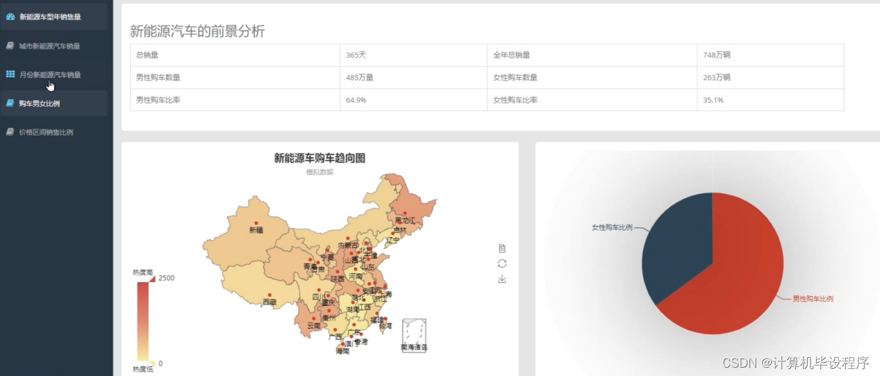Open 城市新能源汽车销量 sidebar menu item
This screenshot has height=376, width=880.
(54, 46)
